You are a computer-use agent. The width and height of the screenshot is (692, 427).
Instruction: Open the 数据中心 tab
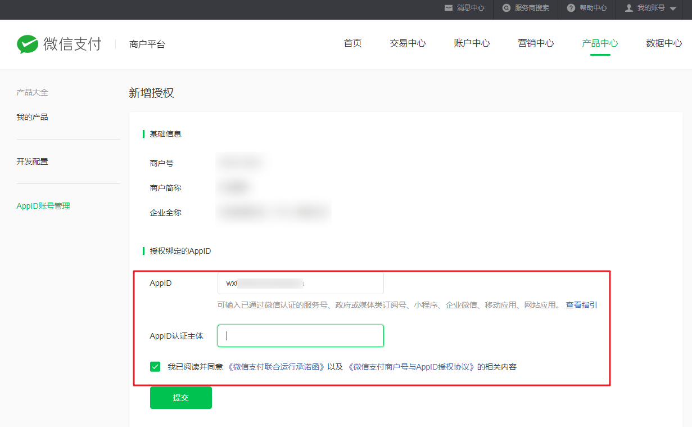pos(664,43)
